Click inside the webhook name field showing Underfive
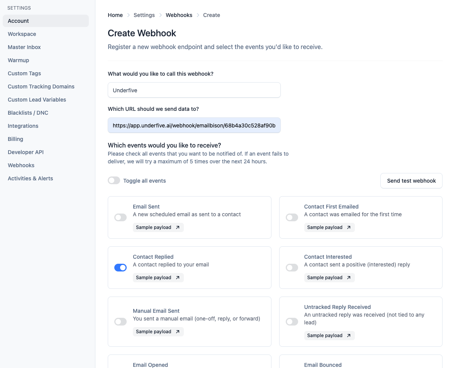This screenshot has height=368, width=463. click(194, 90)
